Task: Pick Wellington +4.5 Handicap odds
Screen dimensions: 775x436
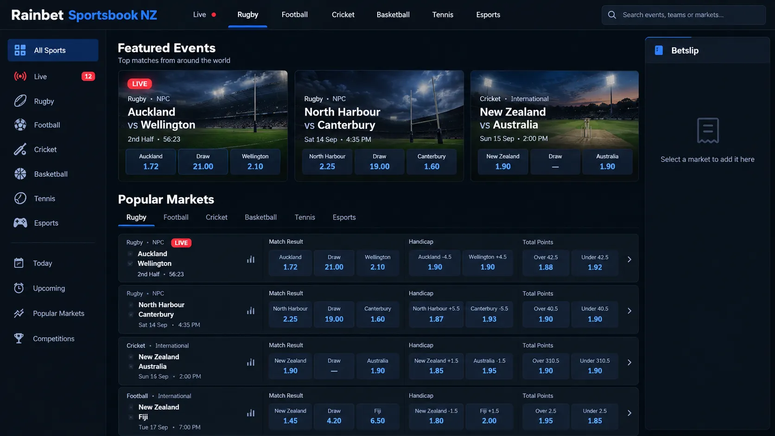Action: (488, 263)
